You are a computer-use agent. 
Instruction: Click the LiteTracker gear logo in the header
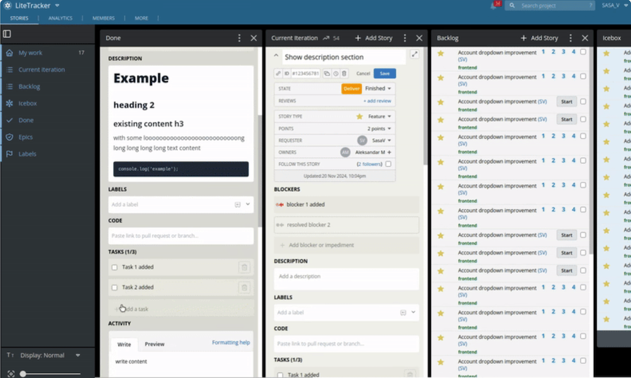(7, 5)
